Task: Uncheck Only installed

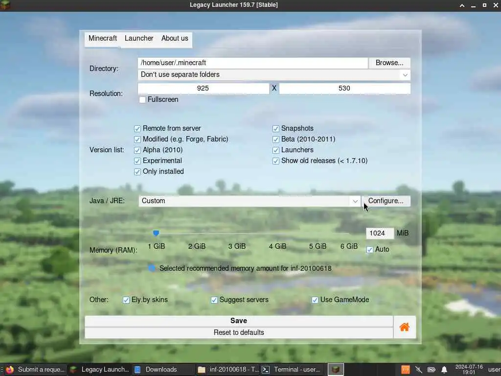Action: coord(137,172)
